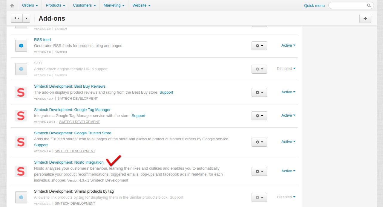Viewport: 383px width, 207px height.
Task: Open the dropdown next to back arrow
Action: pyautogui.click(x=26, y=18)
